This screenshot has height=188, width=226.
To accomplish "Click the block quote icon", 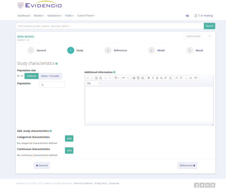I will pos(195,78).
